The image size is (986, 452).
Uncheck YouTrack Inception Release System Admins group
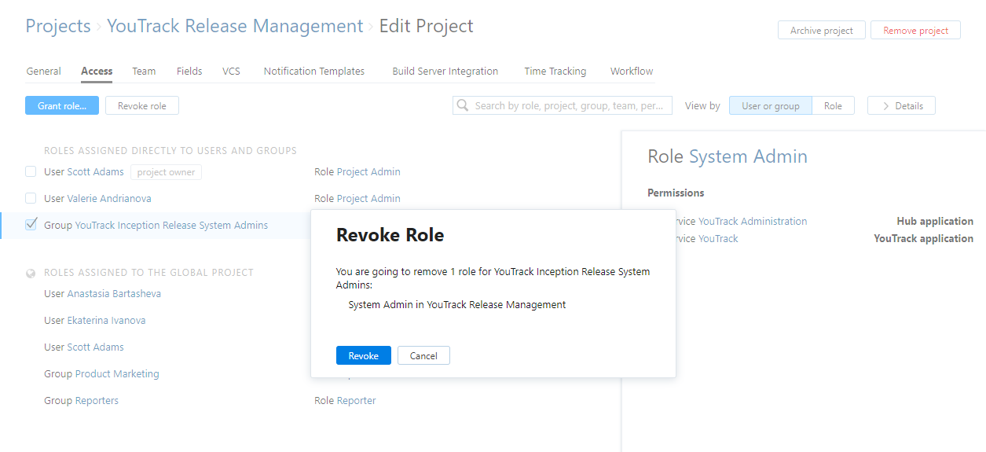click(x=31, y=225)
